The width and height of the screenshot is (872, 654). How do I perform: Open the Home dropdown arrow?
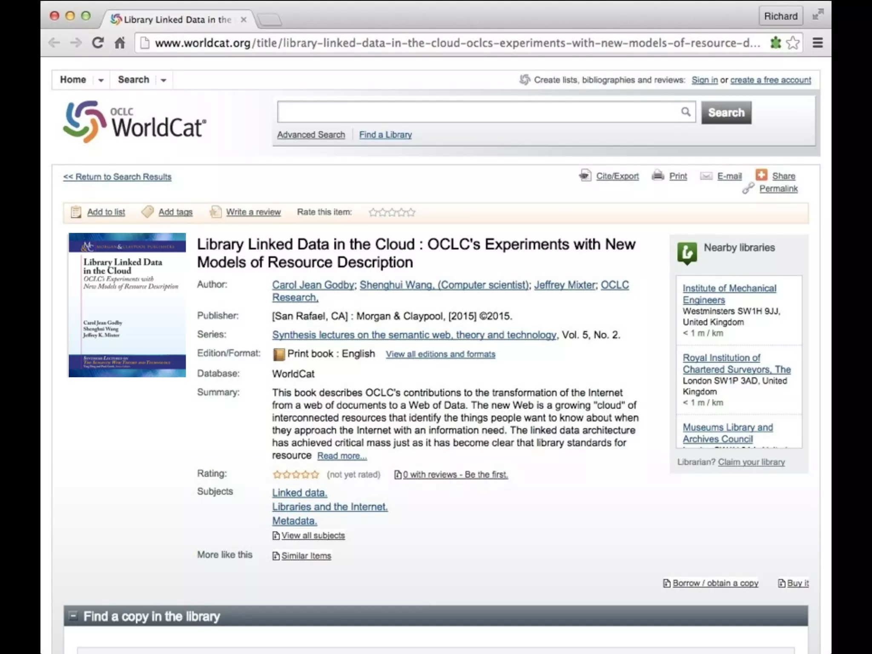point(101,80)
